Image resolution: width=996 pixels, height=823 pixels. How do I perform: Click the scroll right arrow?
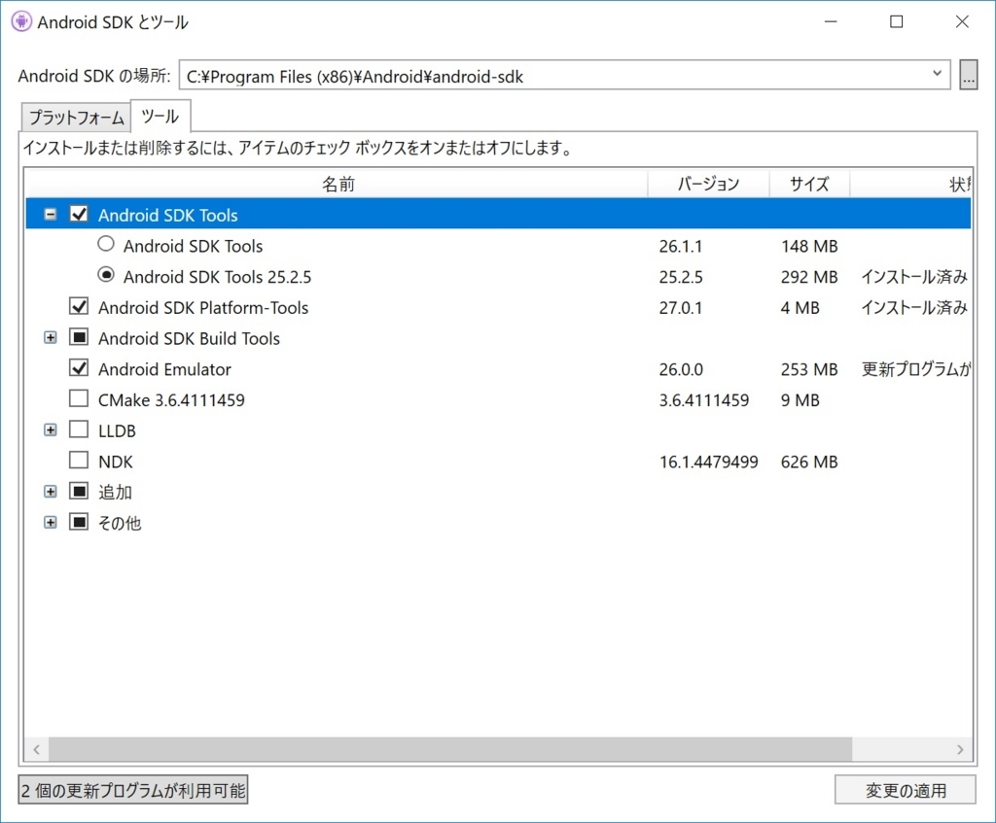960,749
